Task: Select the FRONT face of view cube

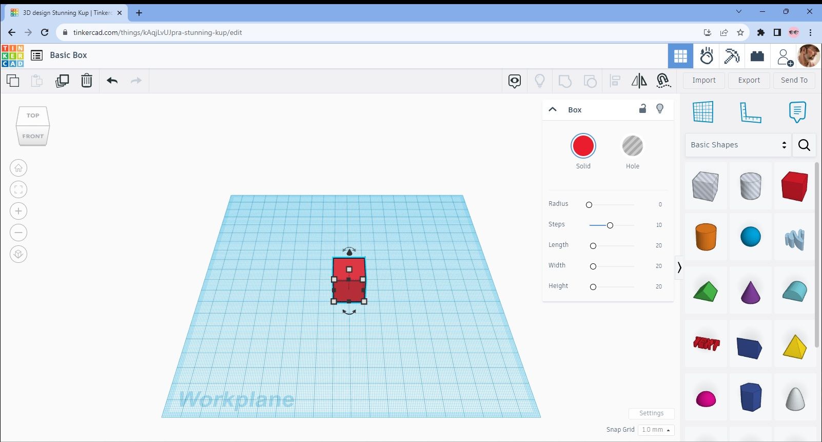Action: [33, 136]
